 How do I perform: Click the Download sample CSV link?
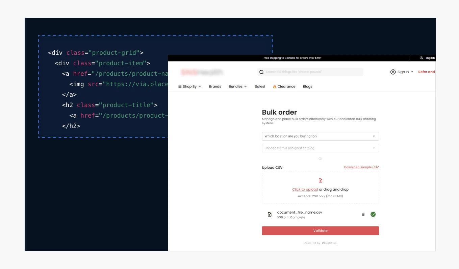click(x=361, y=167)
